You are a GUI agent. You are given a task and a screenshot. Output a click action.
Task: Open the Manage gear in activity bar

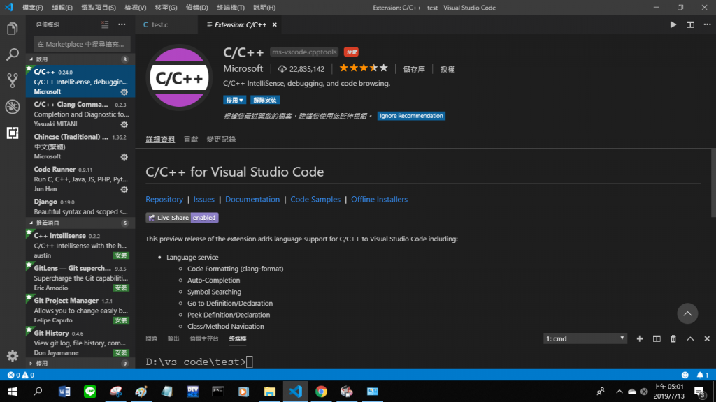point(13,355)
